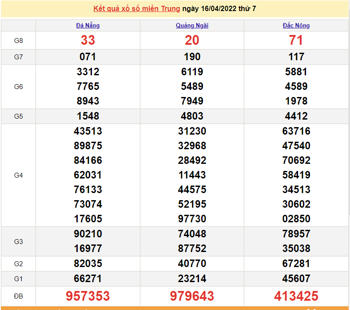
Task: Select the G4 row label
Action: (18, 175)
